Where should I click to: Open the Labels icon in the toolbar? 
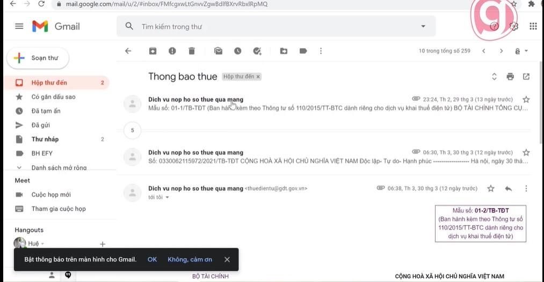coord(303,51)
